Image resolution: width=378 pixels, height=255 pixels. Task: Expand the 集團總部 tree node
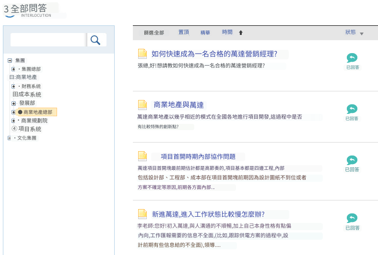13,69
